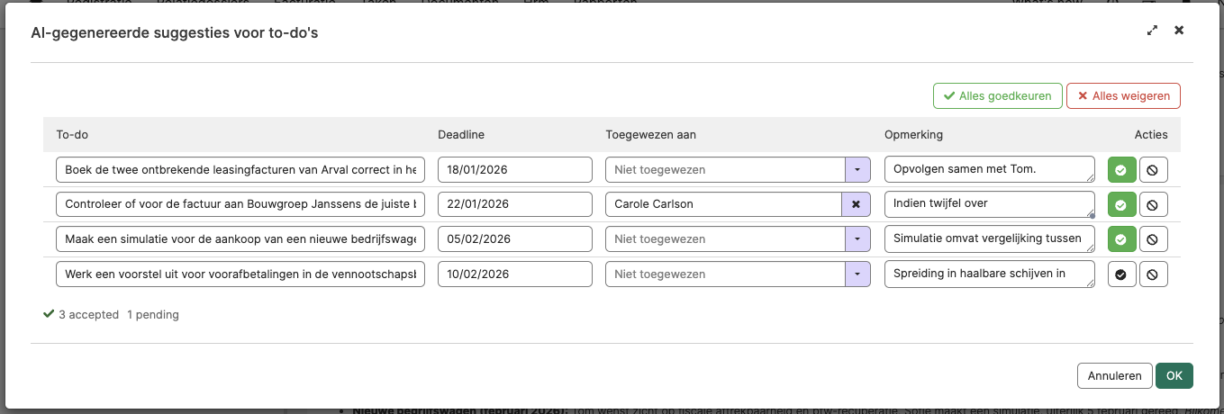Click Alles weigeren button
The height and width of the screenshot is (414, 1224).
1123,96
